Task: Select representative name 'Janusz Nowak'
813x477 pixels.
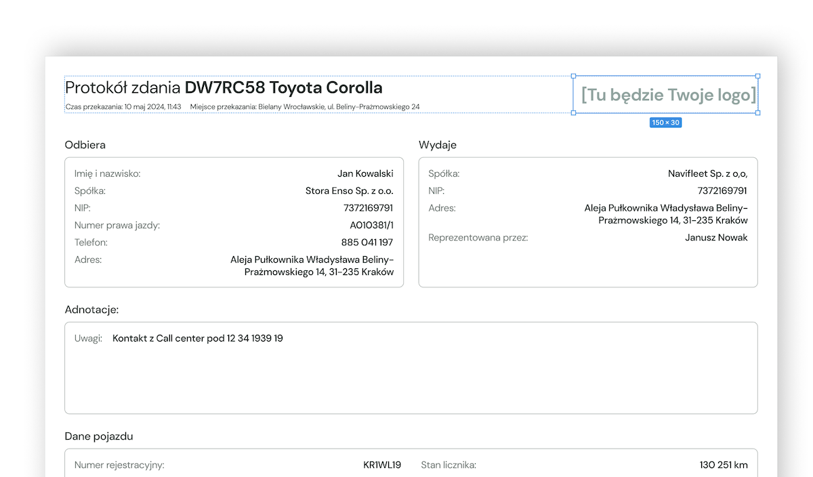Action: (717, 238)
